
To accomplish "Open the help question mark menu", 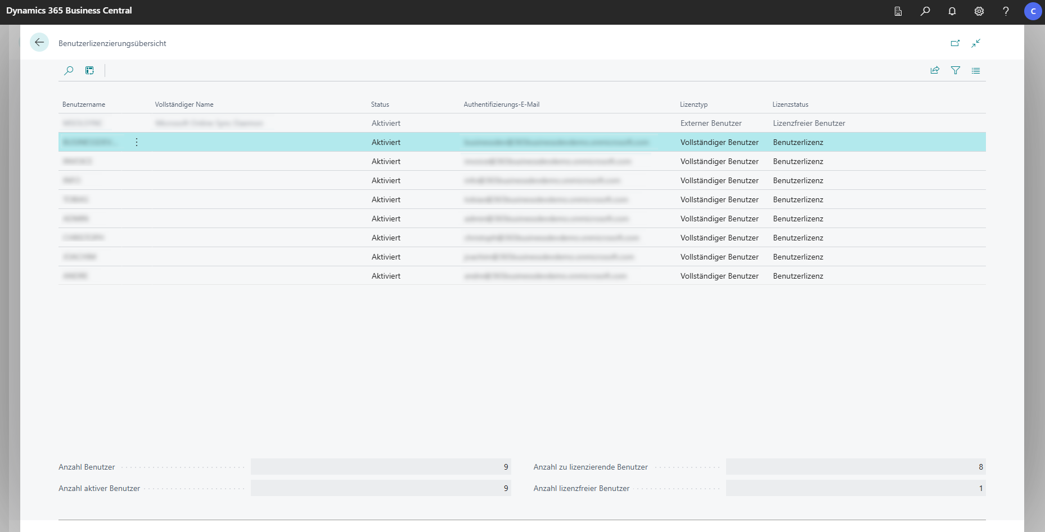I will point(1006,11).
